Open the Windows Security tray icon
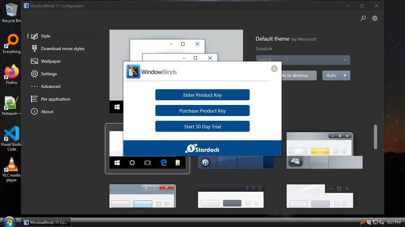 369,222
